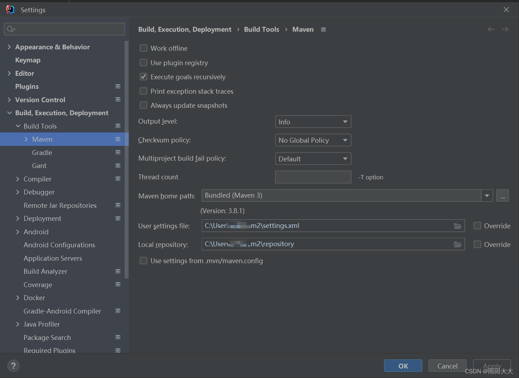
Task: Click the project-level icon beside Package Search
Action: coord(118,337)
